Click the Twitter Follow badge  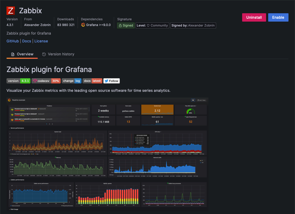click(x=111, y=81)
